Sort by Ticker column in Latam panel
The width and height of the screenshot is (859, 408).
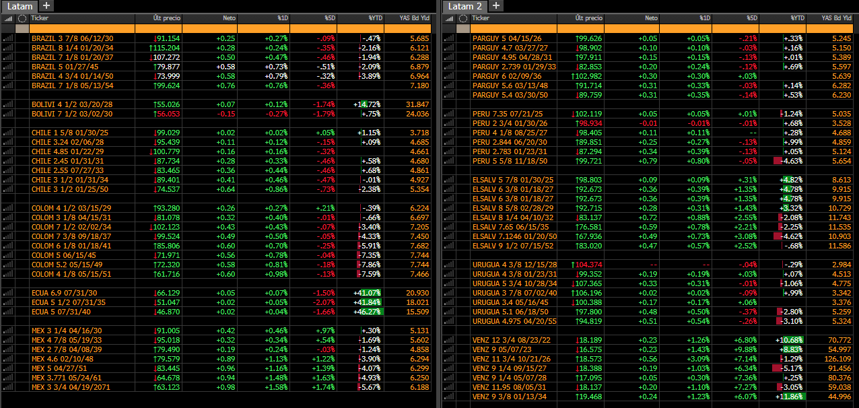pos(81,19)
